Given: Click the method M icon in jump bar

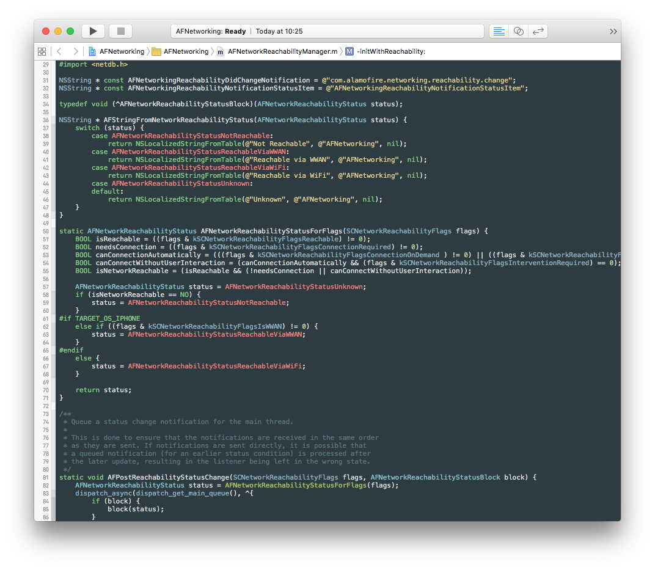Looking at the screenshot, I should point(349,51).
